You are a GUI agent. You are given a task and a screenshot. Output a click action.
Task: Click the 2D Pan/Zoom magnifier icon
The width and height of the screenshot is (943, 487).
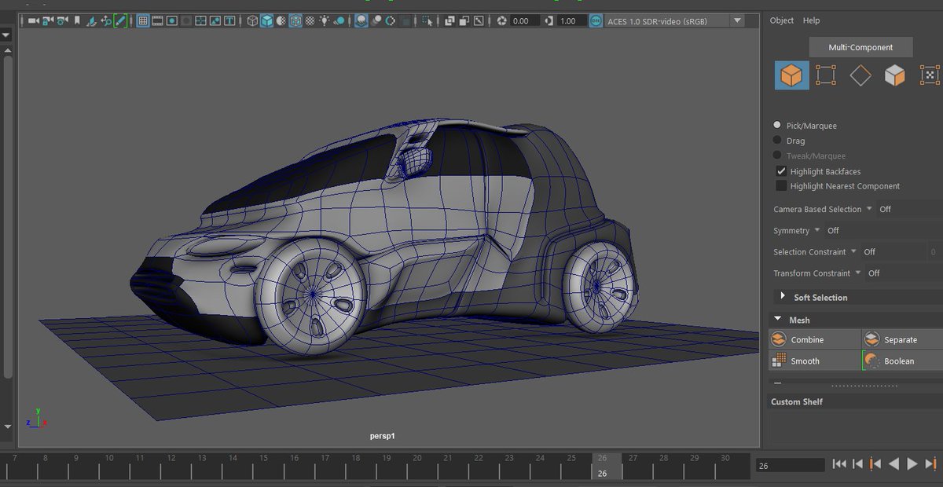tap(106, 21)
